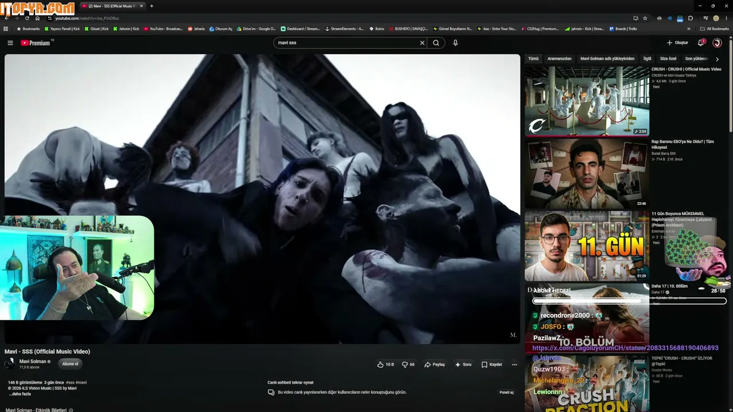Open the Yayıncı Paneli | Kick bookmark

(x=62, y=29)
